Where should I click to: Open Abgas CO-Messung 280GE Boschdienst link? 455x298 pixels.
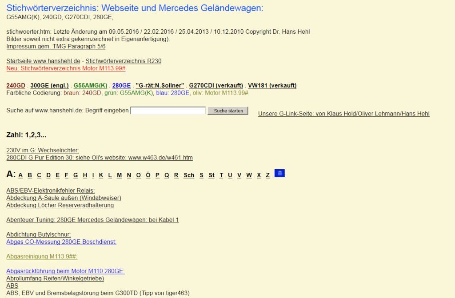[61, 242]
